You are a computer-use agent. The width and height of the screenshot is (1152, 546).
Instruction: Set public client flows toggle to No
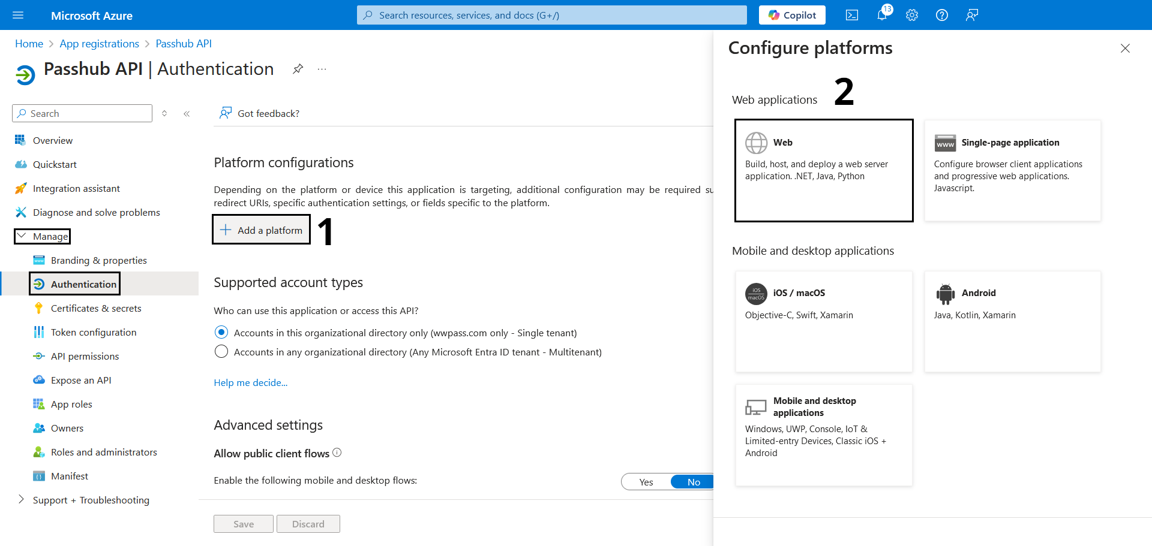tap(694, 482)
